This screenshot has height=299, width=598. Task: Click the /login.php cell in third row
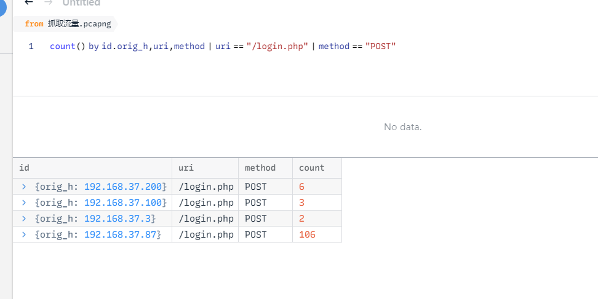(205, 219)
